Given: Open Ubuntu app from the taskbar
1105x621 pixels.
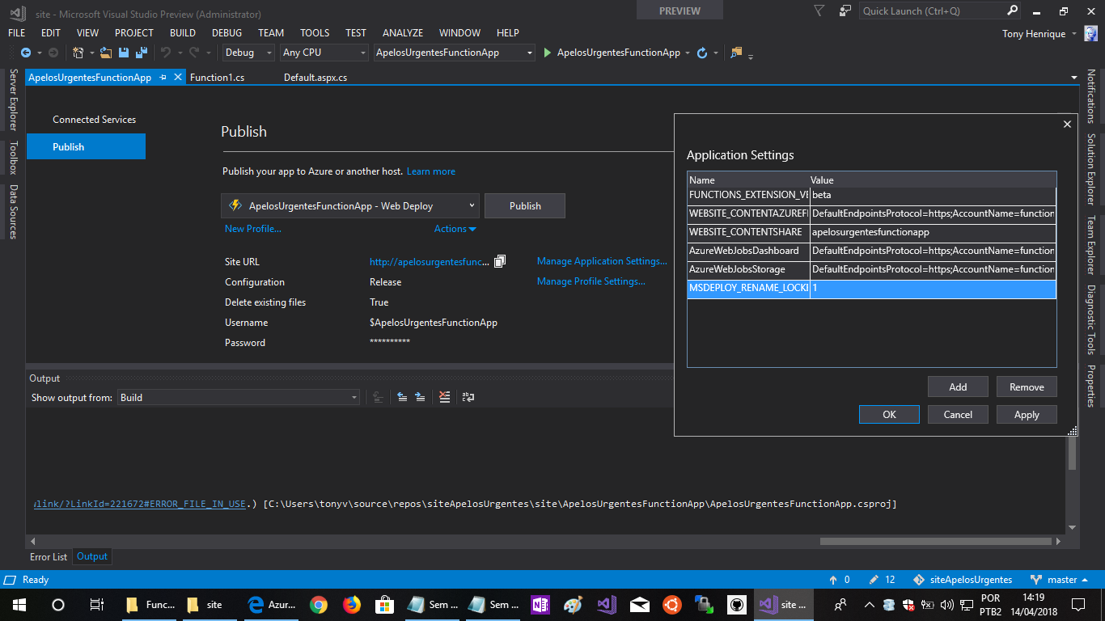Looking at the screenshot, I should point(671,604).
